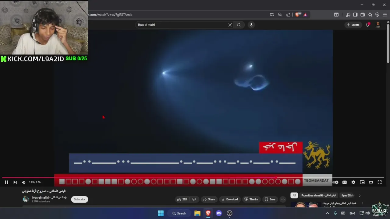The image size is (390, 219).
Task: Save video to a playlist
Action: pyautogui.click(x=270, y=199)
